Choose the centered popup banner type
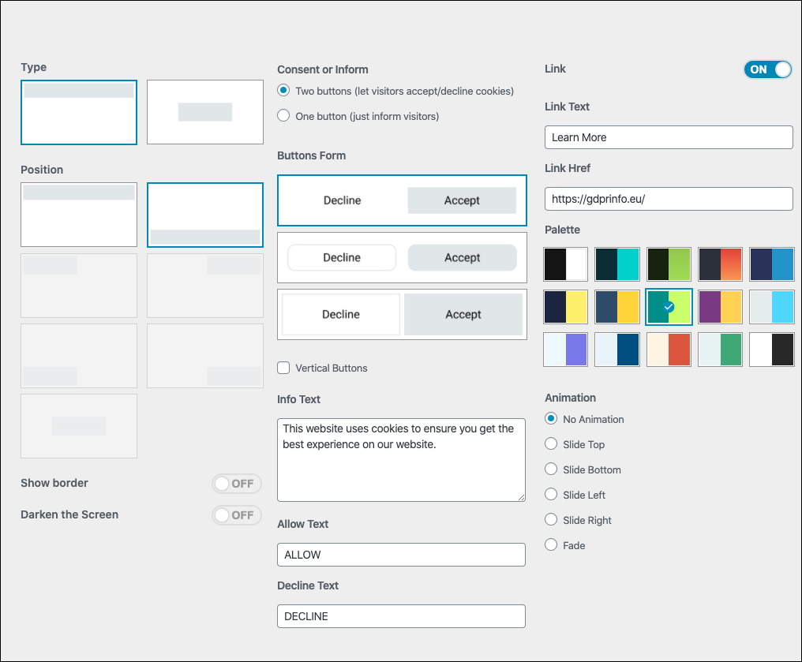The height and width of the screenshot is (662, 802). coord(205,112)
